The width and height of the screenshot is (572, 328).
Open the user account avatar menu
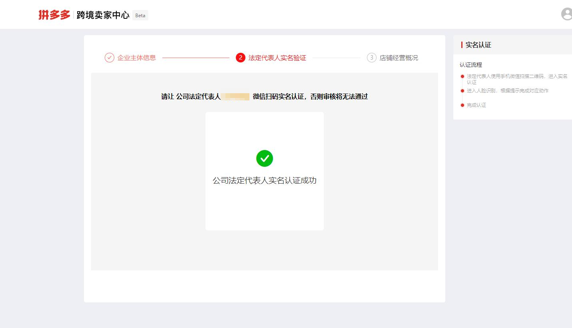[566, 14]
